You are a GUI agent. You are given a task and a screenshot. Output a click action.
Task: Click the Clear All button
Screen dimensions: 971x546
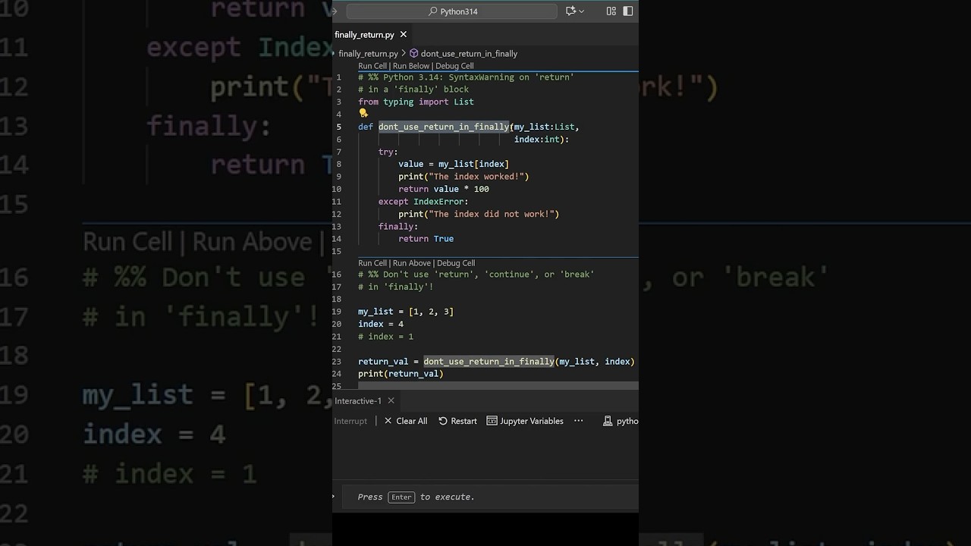(406, 421)
